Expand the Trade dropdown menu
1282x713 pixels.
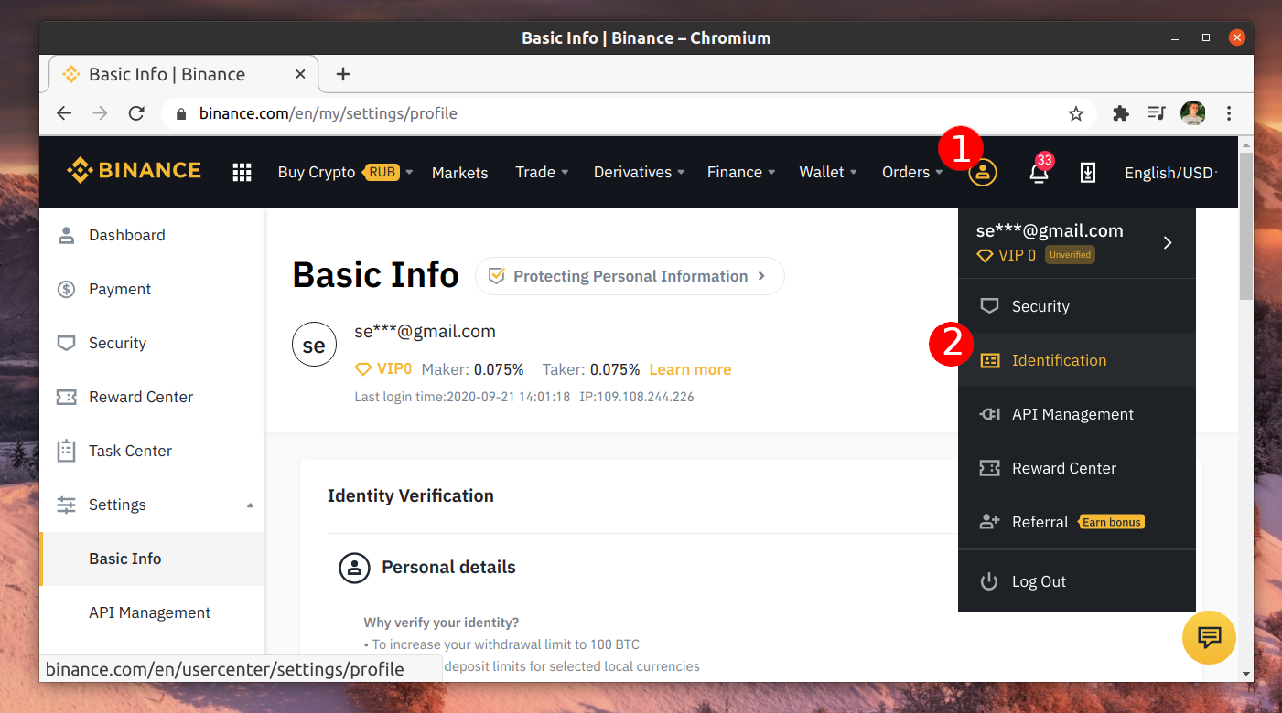tap(542, 172)
